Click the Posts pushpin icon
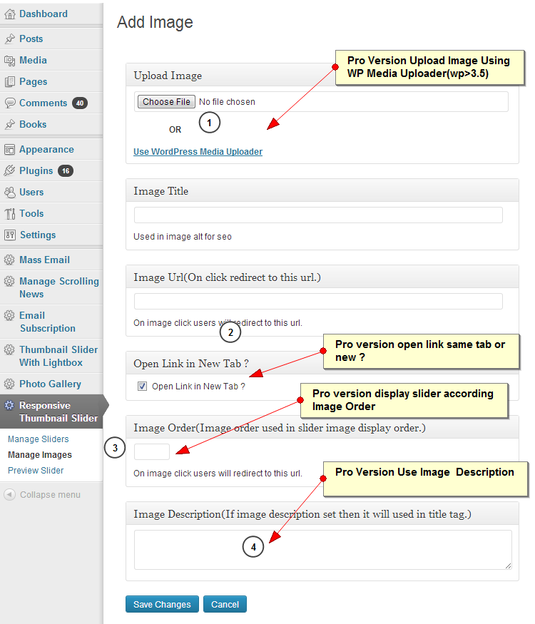 click(9, 39)
